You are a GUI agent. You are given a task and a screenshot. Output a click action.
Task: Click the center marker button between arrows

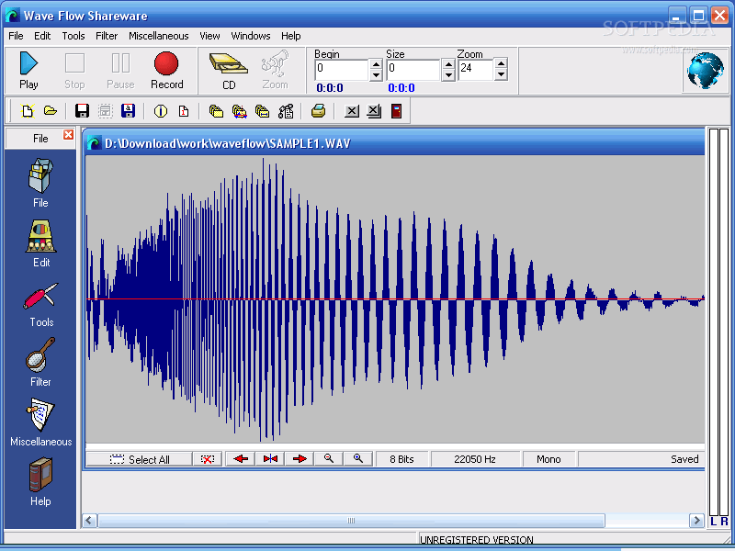[x=270, y=459]
